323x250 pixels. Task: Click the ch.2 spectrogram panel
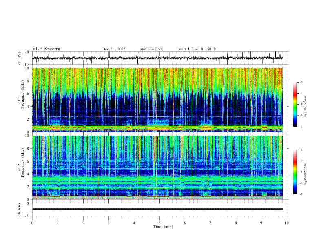157,167
